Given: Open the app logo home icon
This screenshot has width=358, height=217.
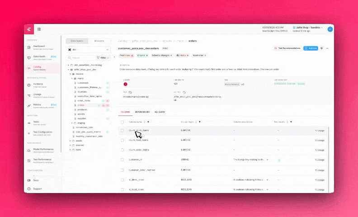Looking at the screenshot, I should 29,29.
